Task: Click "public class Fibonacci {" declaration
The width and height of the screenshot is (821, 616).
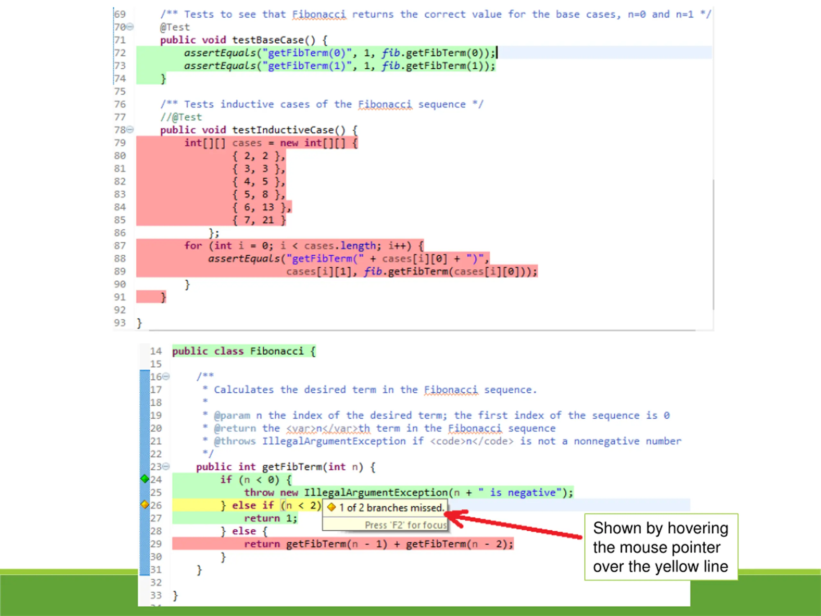Action: tap(244, 351)
